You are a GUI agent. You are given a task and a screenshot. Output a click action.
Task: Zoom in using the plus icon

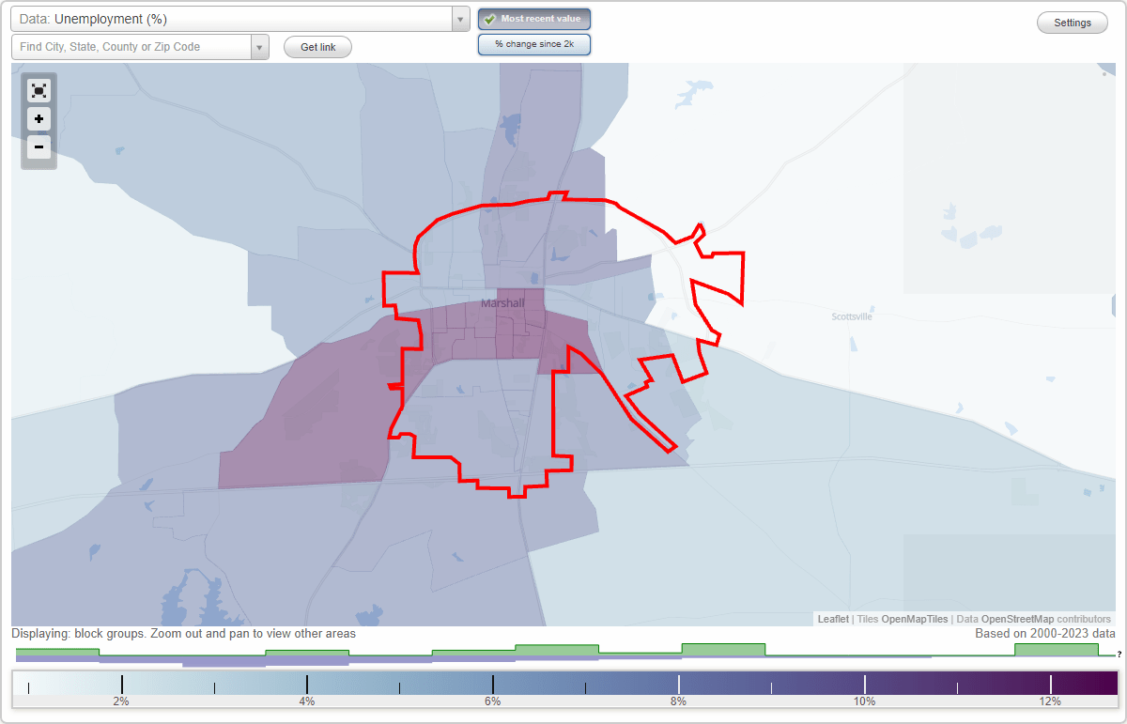click(39, 119)
